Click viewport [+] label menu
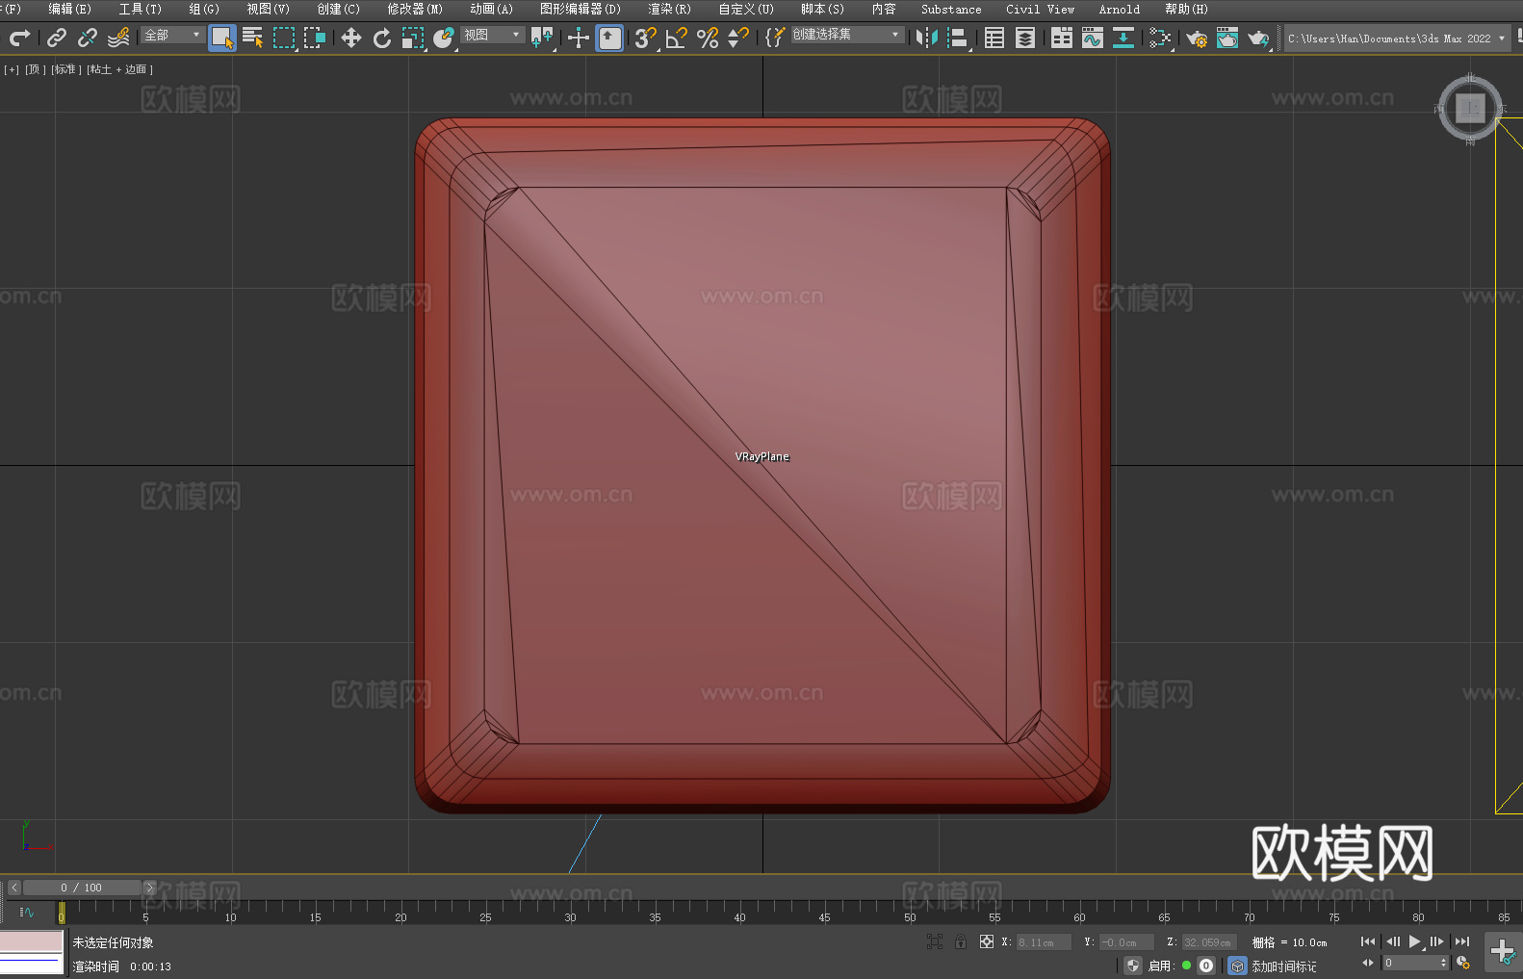The width and height of the screenshot is (1523, 979). coord(12,69)
